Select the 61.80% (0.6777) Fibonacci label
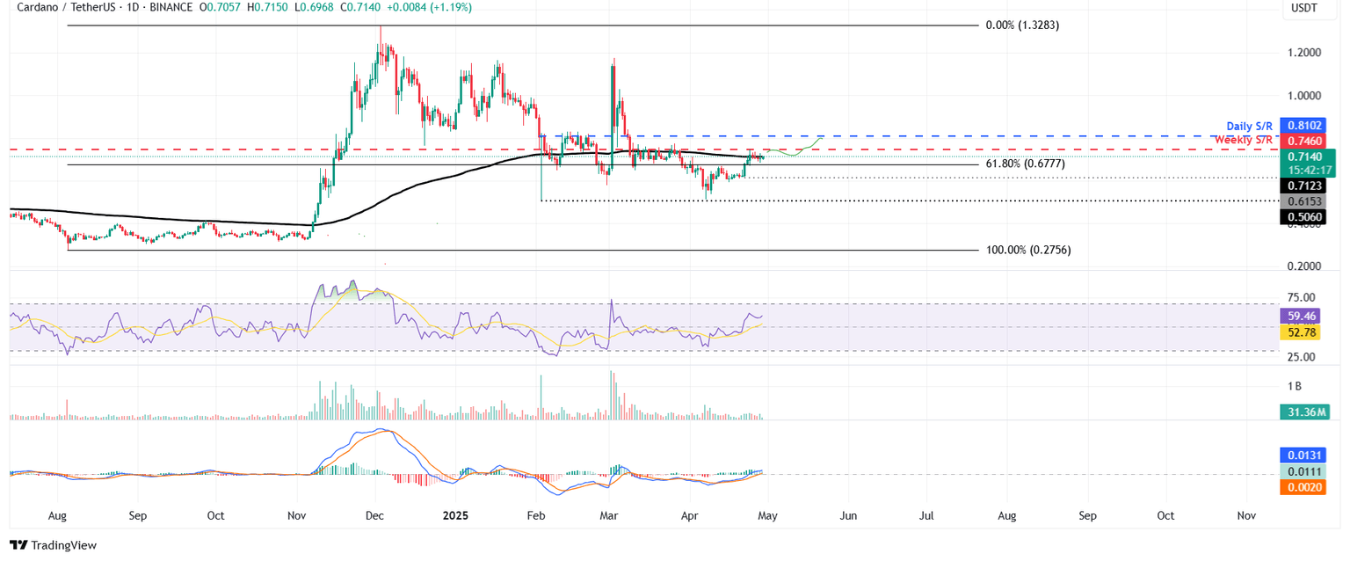The image size is (1350, 561). (1024, 164)
